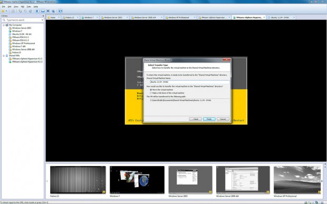
Task: Select VMware ESXi 4.1-1 in library
Action: tap(20, 37)
